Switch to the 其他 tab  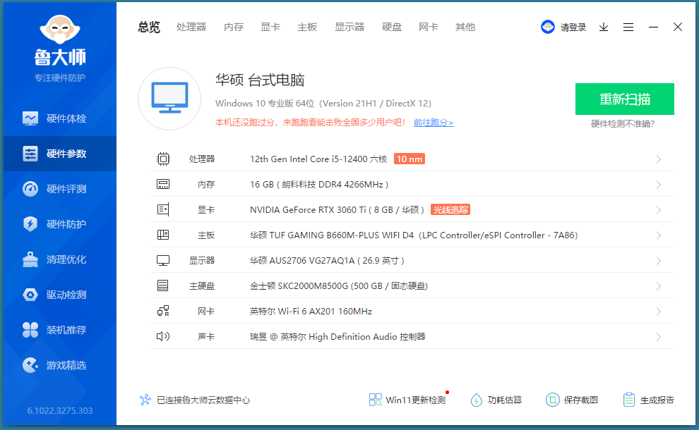465,27
